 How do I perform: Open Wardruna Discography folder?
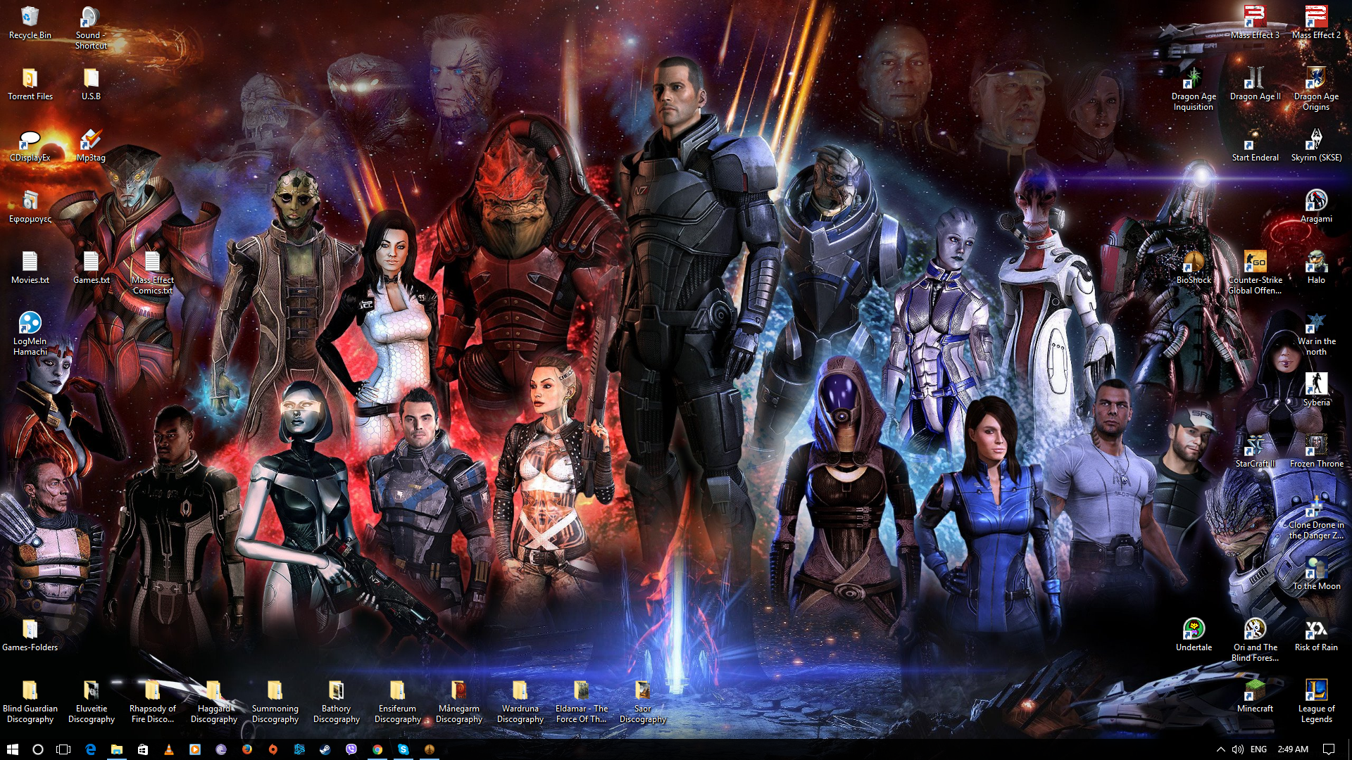pyautogui.click(x=520, y=702)
